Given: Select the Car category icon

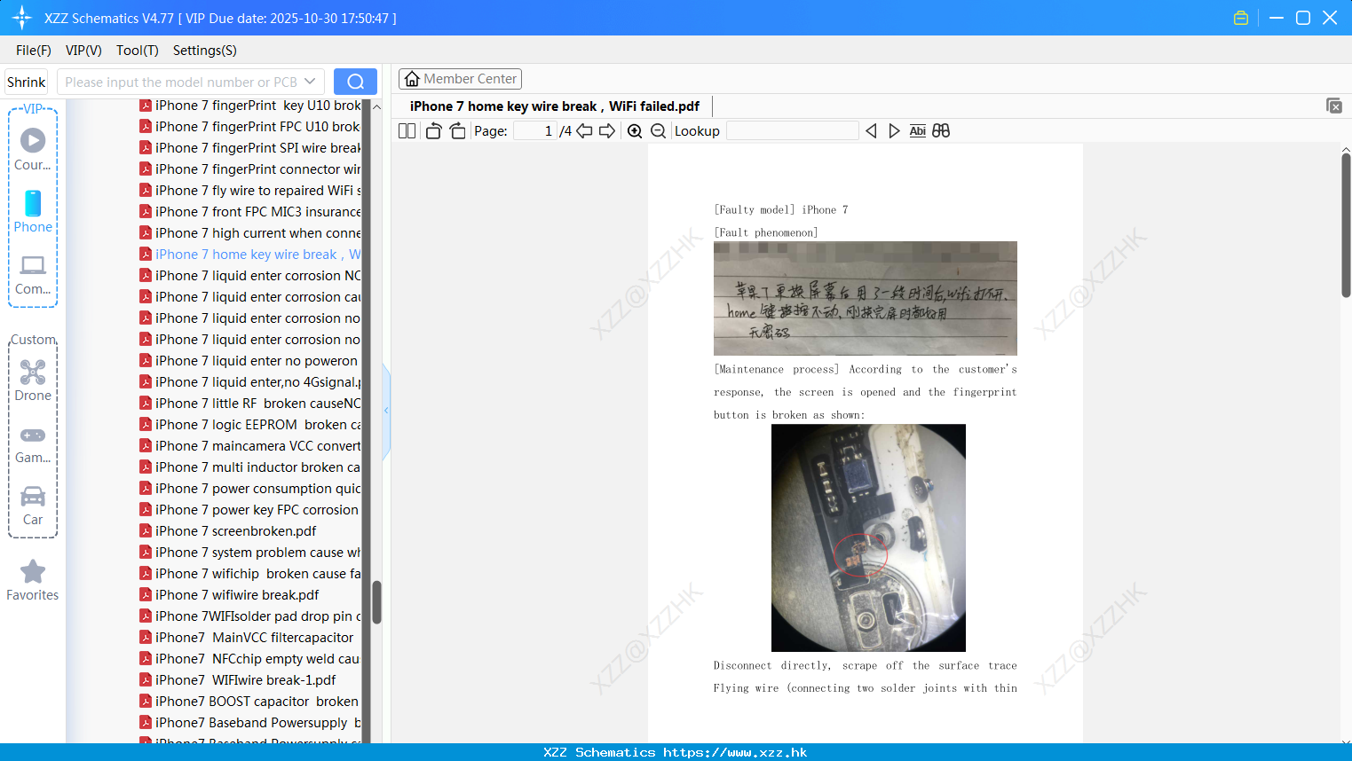Looking at the screenshot, I should point(33,506).
